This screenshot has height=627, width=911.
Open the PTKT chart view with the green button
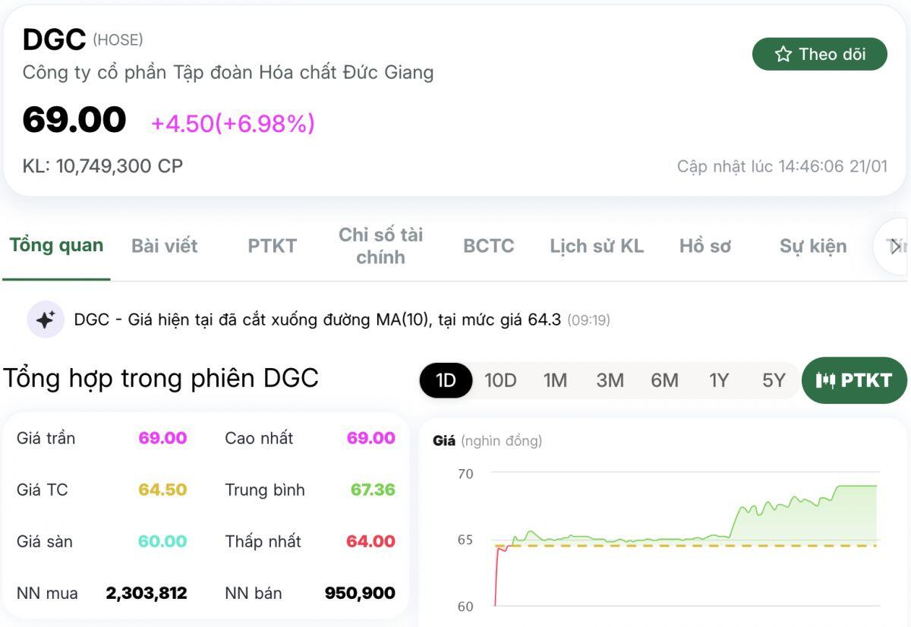click(x=853, y=380)
